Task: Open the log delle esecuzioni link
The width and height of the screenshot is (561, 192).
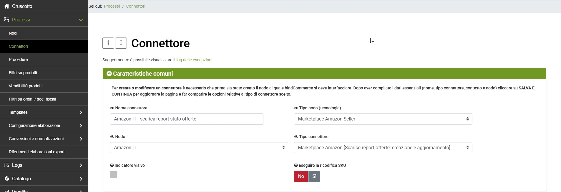Action: [x=194, y=60]
